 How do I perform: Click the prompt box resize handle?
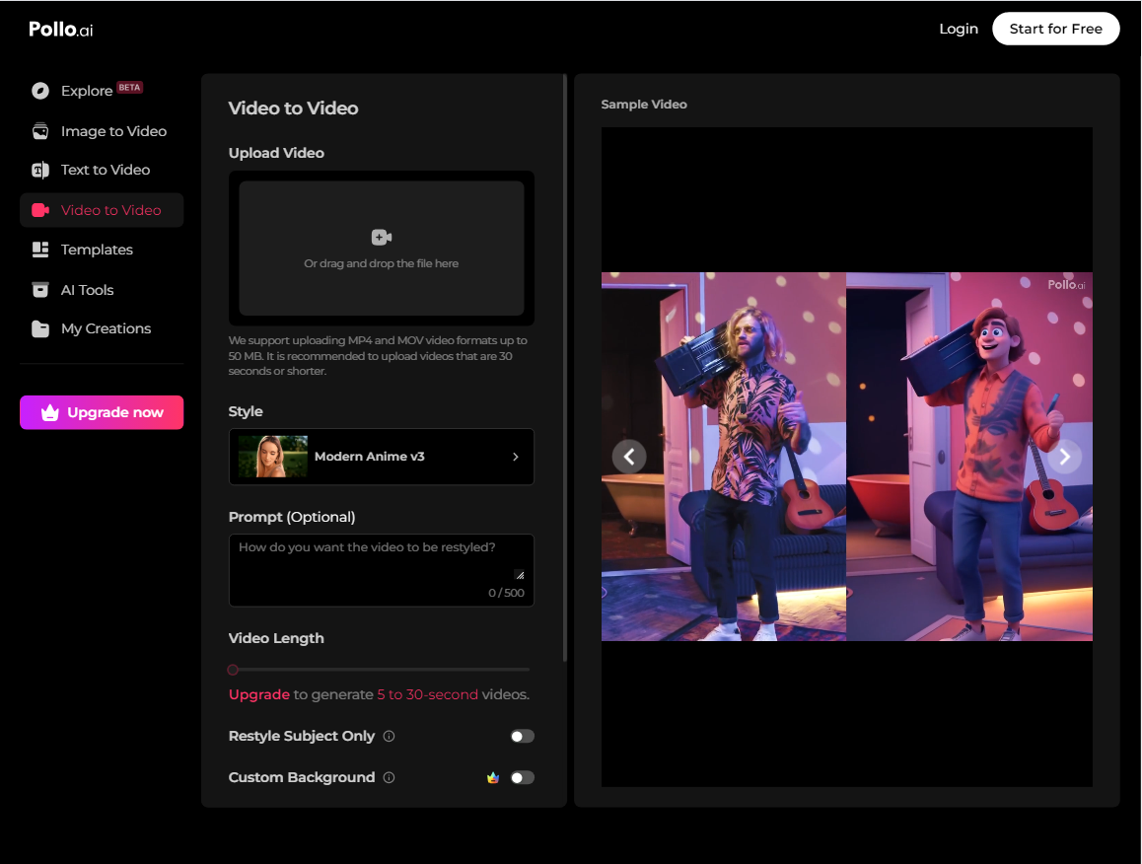click(520, 575)
